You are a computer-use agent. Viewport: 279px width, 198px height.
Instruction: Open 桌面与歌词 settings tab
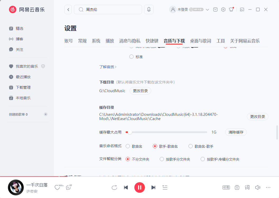point(201,41)
